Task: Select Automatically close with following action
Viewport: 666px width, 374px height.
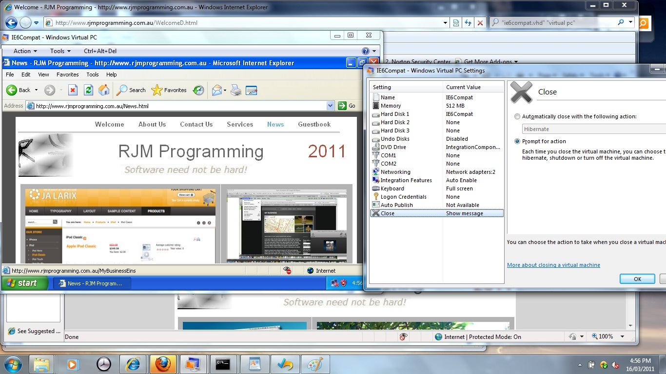Action: tap(517, 116)
